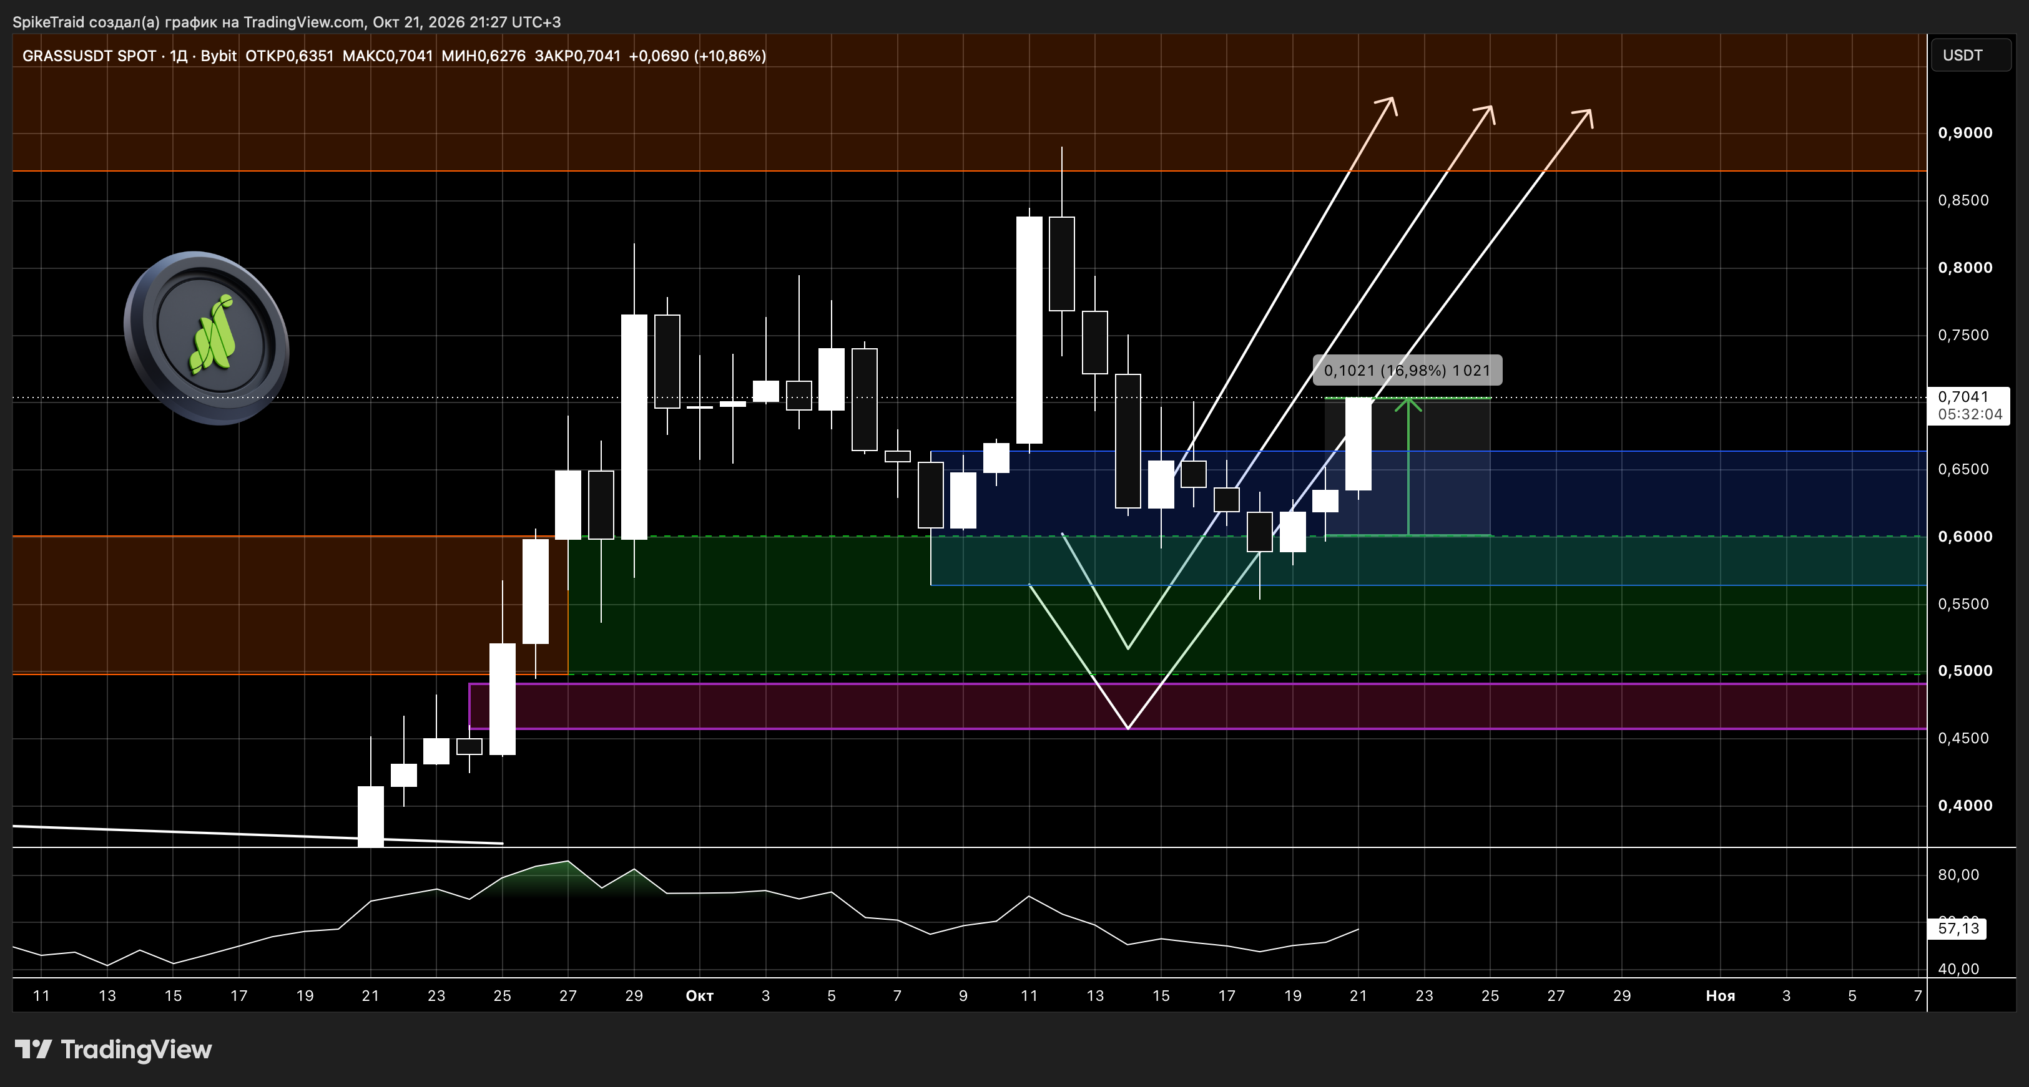
Task: Click the 40,00 RSI scale label
Action: pos(1958,969)
